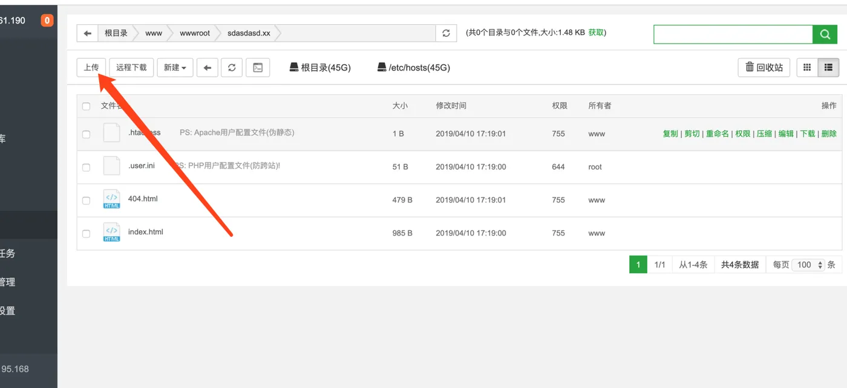Switch to grid icon view

[807, 68]
